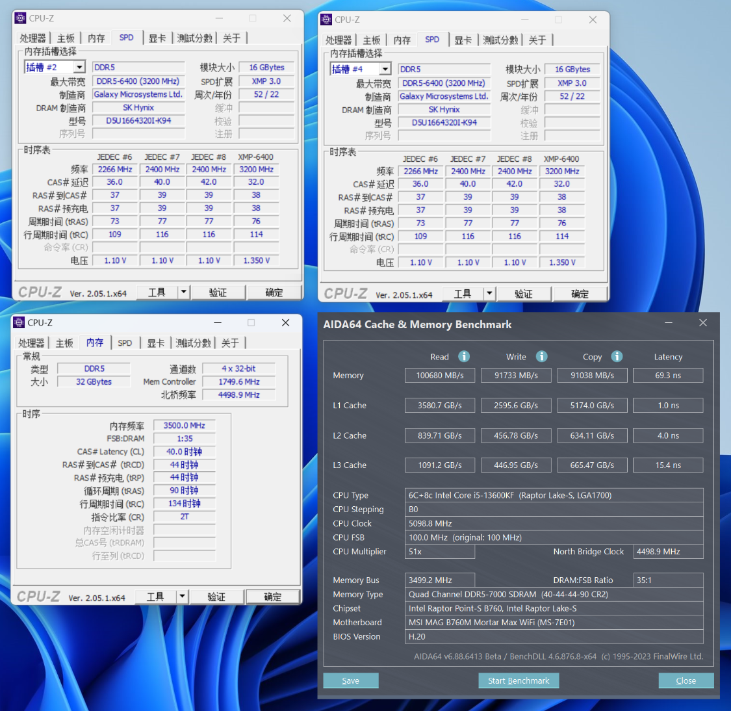Click the BIOS Version value H.20
The image size is (731, 711).
pos(554,636)
